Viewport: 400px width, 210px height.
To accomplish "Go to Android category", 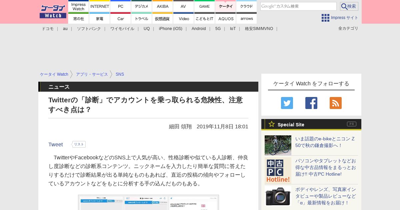I will tap(199, 29).
